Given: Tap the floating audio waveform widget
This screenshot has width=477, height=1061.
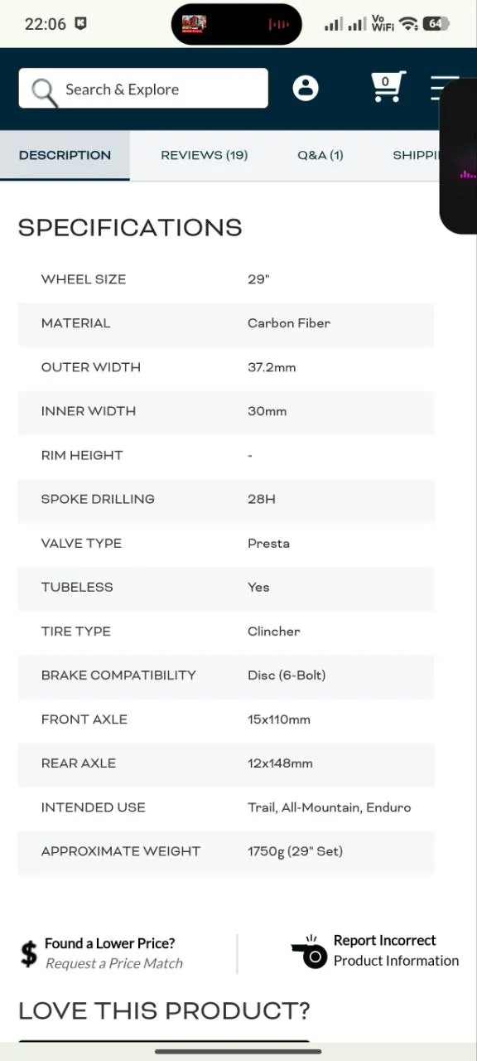Looking at the screenshot, I should click(460, 157).
